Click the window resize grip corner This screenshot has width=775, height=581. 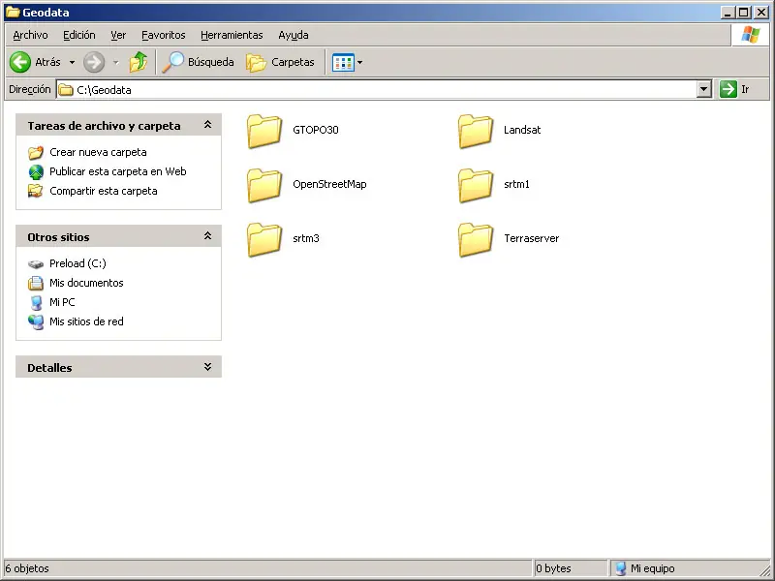tap(765, 570)
